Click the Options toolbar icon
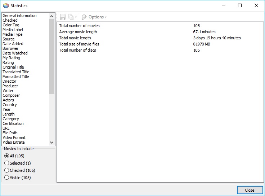The width and height of the screenshot is (265, 196). point(85,17)
